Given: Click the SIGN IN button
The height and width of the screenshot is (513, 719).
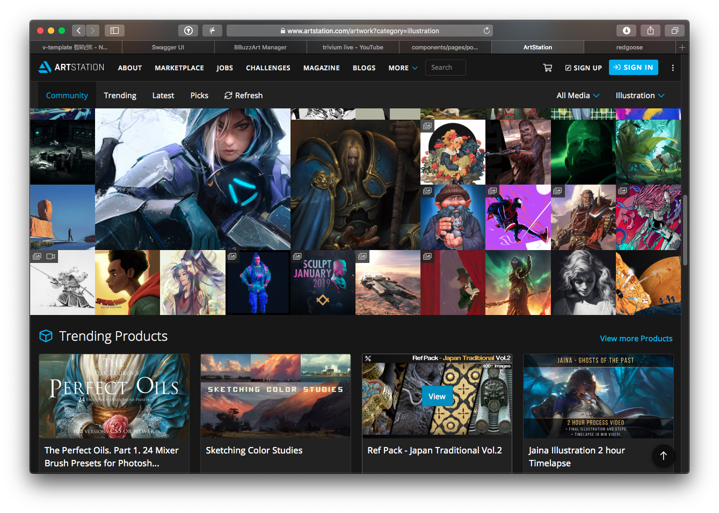Looking at the screenshot, I should coord(634,68).
